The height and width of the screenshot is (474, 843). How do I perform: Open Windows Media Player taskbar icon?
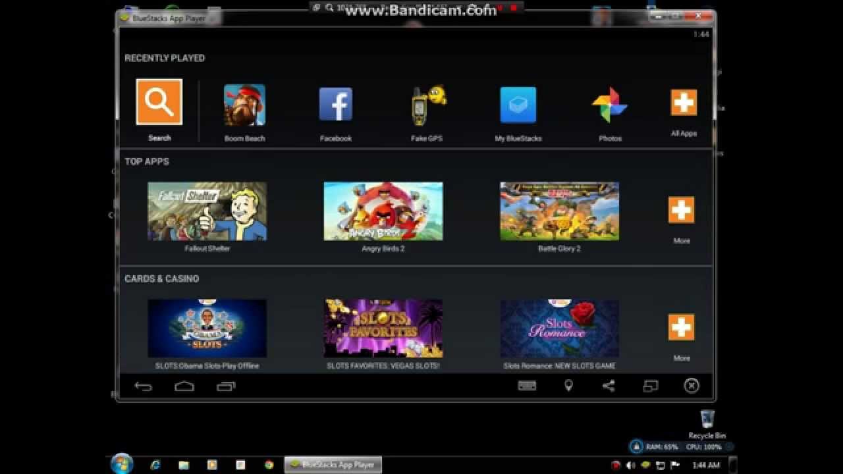(212, 465)
